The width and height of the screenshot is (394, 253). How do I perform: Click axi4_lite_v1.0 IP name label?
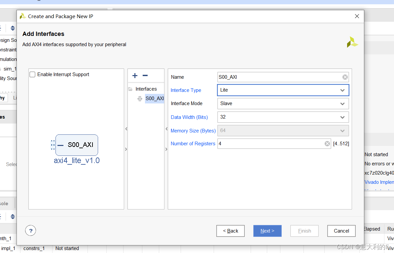(x=77, y=160)
